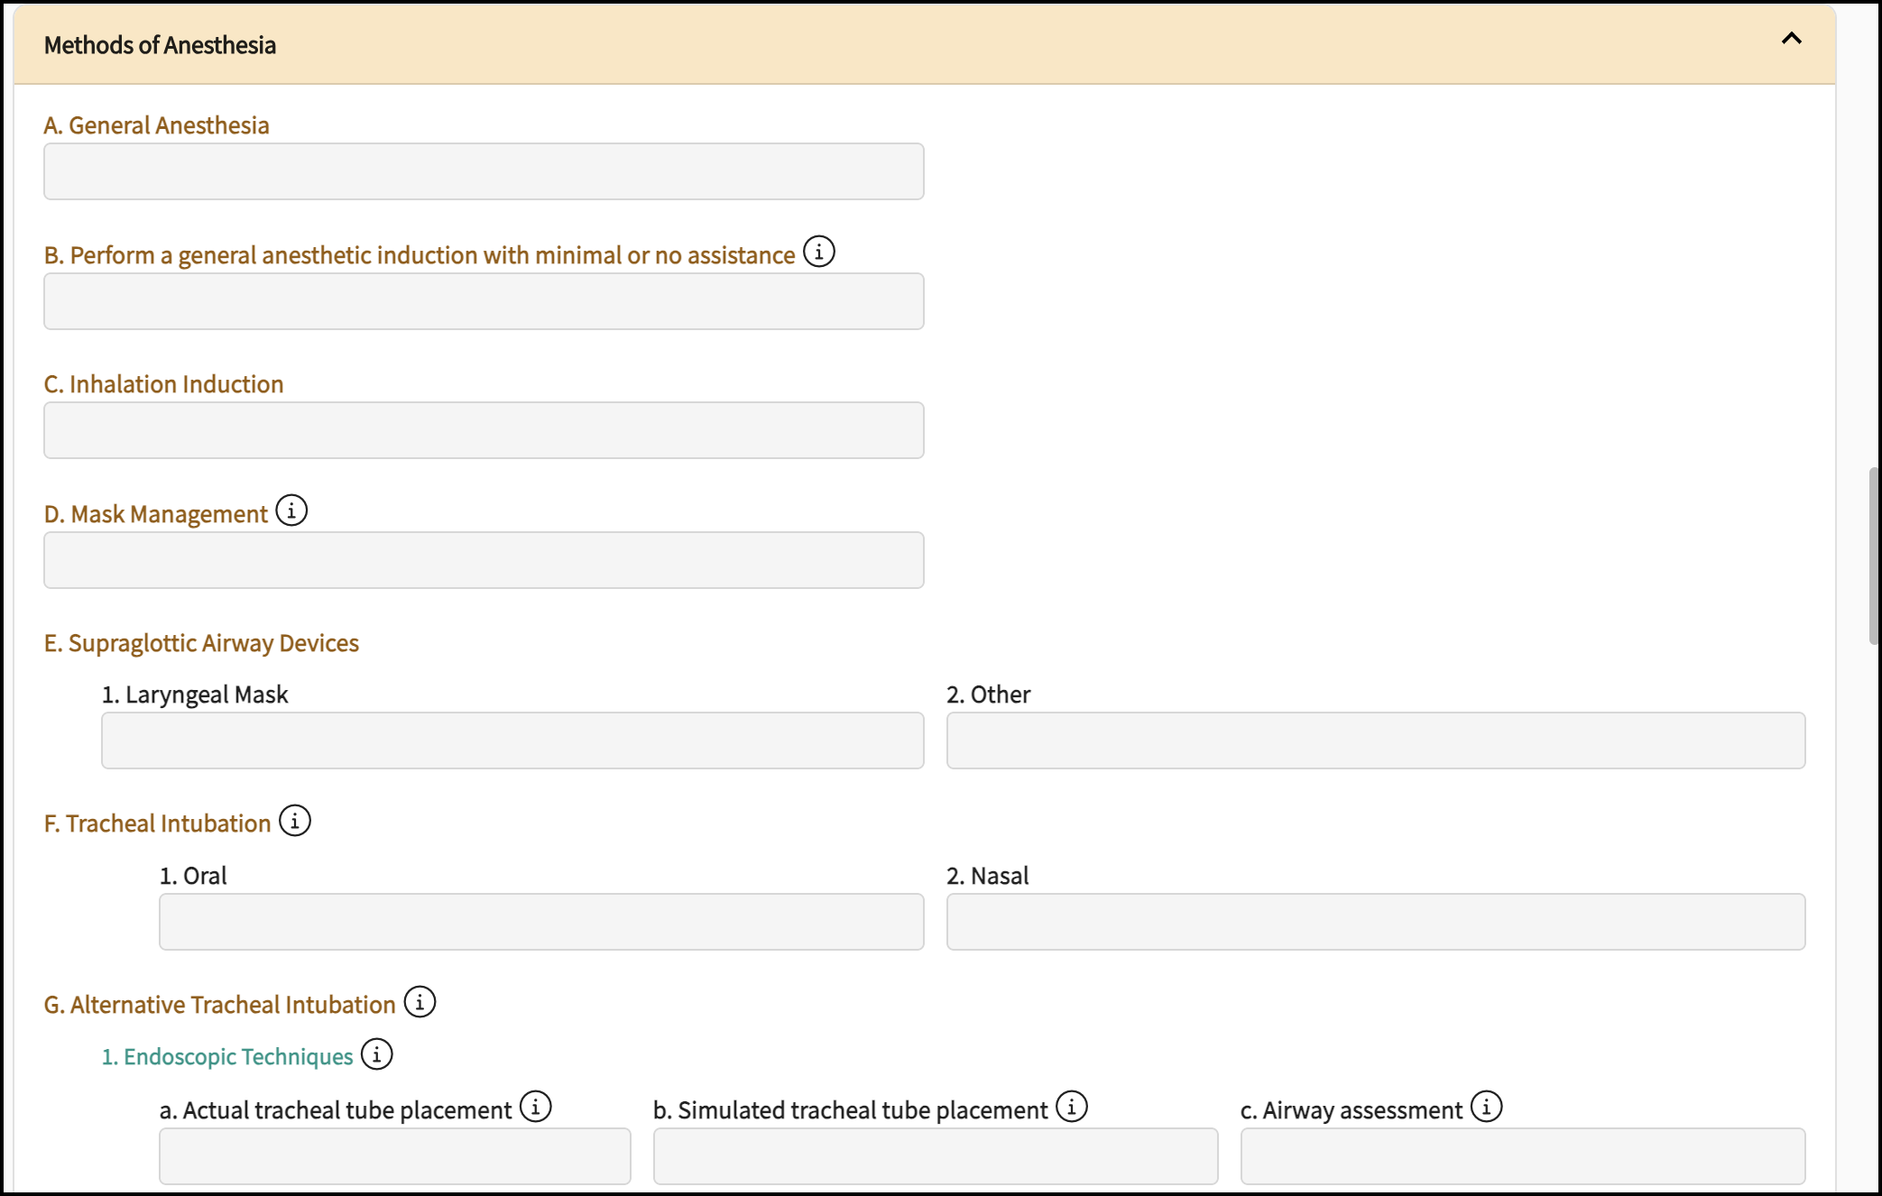Screen dimensions: 1882x1196
Task: Show the Airway assessment info icon
Action: (1486, 1107)
